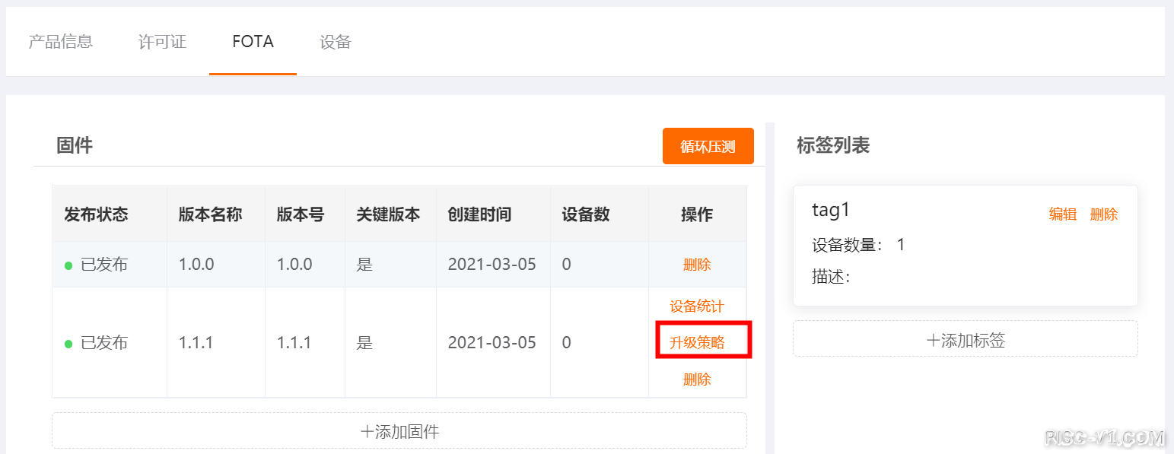Screen dimensions: 1174x454
Task: Open the 许可证 tab
Action: (x=162, y=42)
